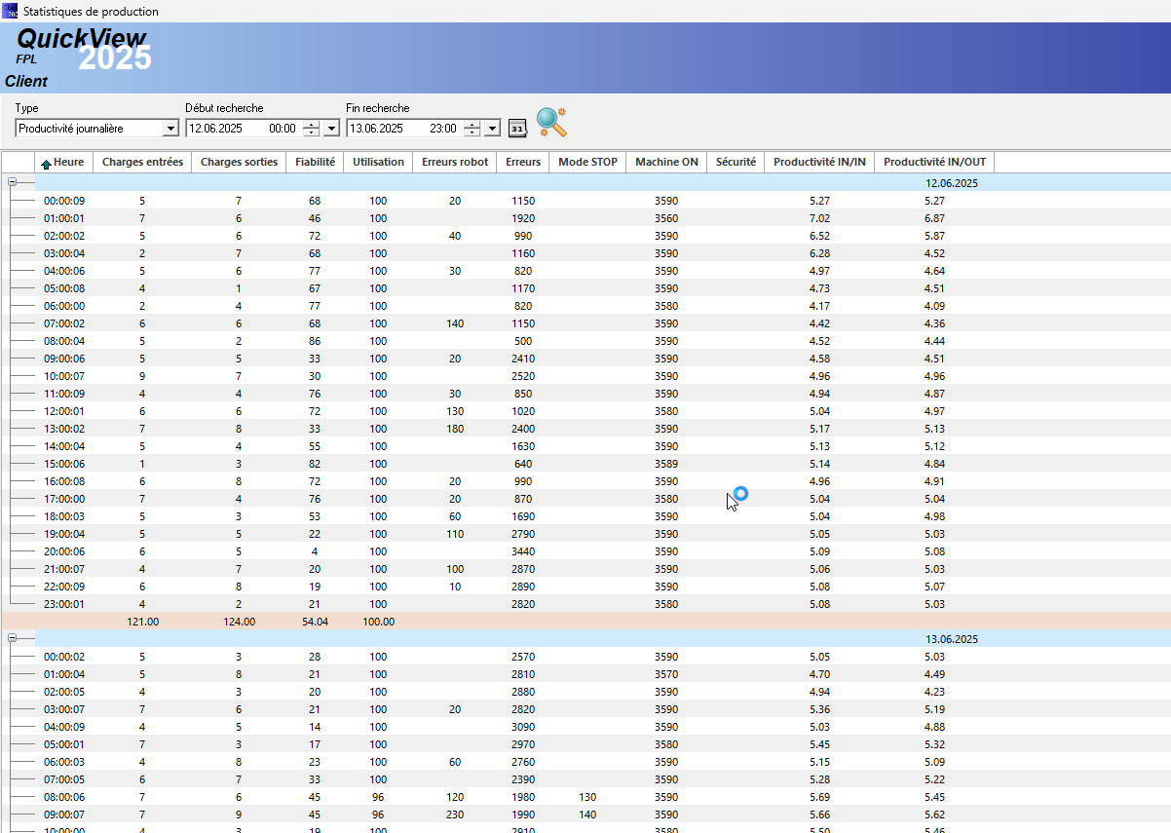The image size is (1171, 833).
Task: Sort by Charges entrées column
Action: coord(142,162)
